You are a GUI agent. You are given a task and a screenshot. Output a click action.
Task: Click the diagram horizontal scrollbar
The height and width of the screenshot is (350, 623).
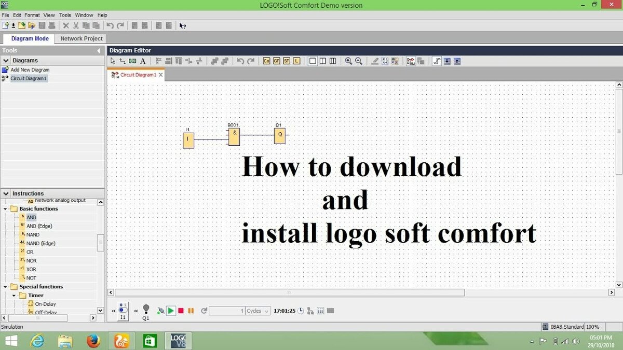(290, 293)
